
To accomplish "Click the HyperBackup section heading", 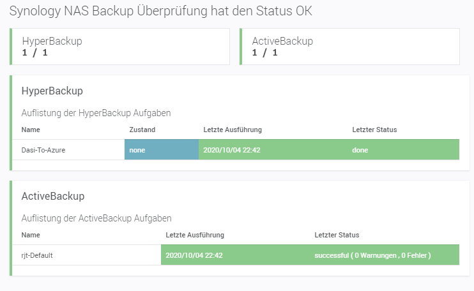I will pyautogui.click(x=52, y=91).
